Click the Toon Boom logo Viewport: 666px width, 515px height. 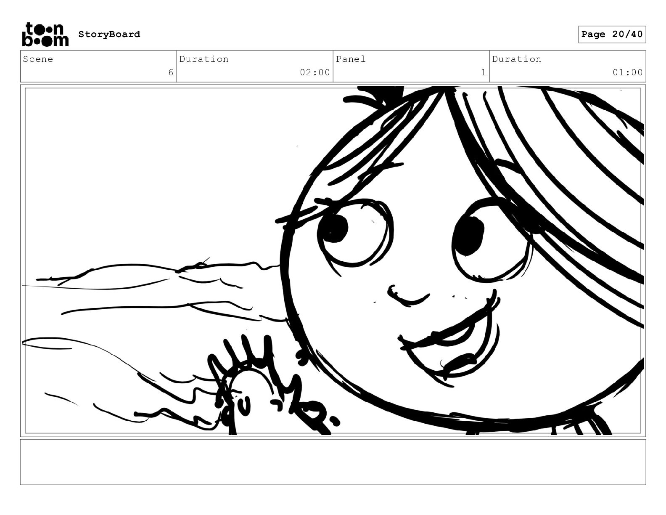click(45, 34)
